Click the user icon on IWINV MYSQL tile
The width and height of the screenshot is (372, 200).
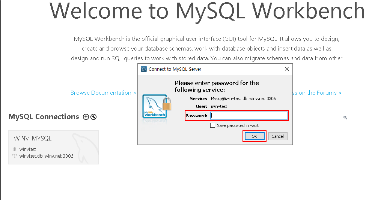(x=15, y=149)
